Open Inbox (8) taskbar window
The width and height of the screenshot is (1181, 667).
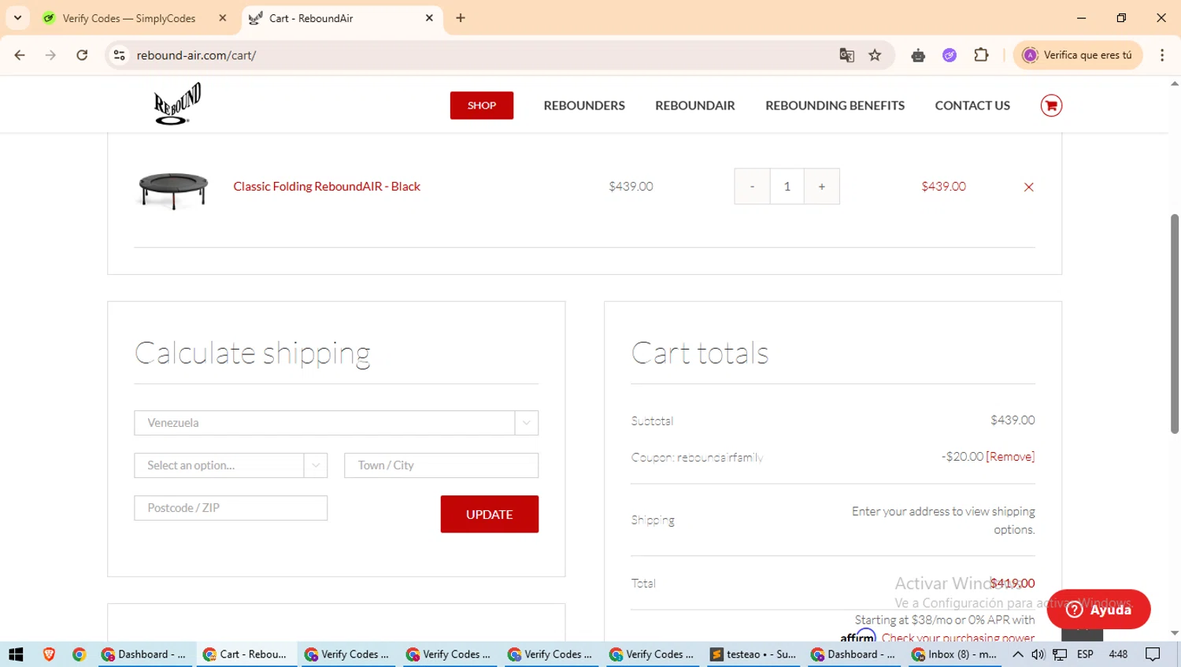click(x=955, y=654)
